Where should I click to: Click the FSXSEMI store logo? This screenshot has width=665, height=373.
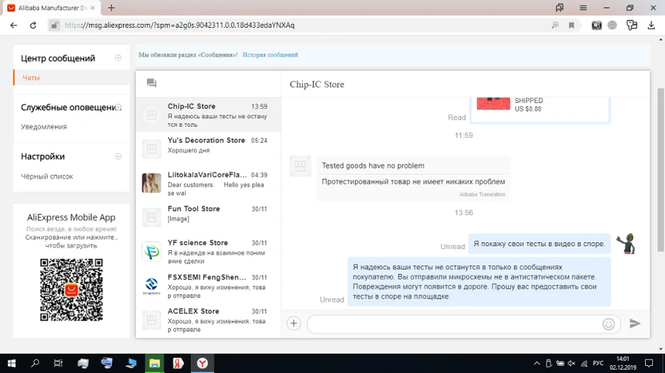point(152,286)
